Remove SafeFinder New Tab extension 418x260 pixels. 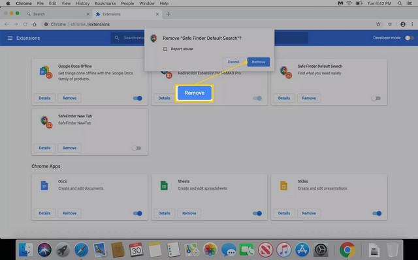click(x=70, y=148)
